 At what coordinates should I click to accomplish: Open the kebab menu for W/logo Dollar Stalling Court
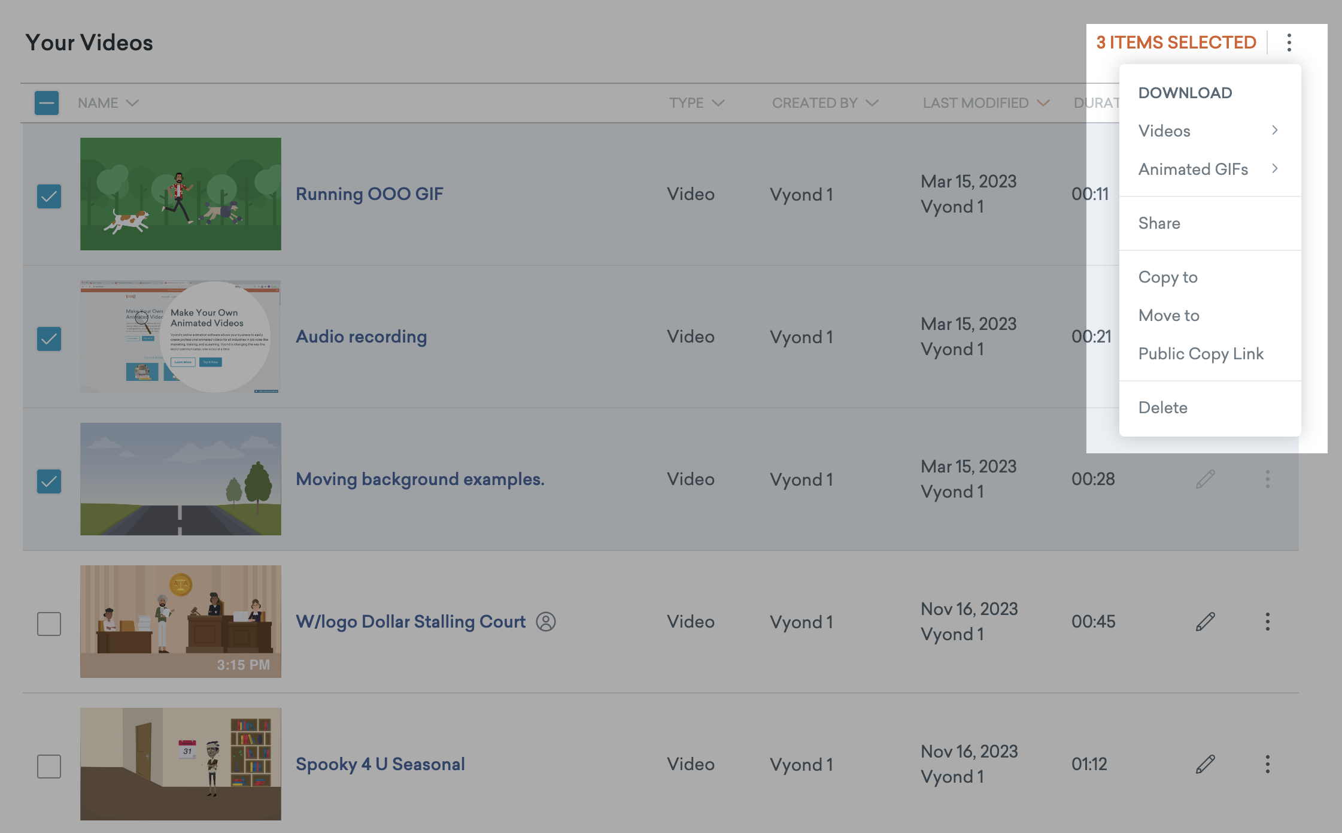click(1268, 622)
